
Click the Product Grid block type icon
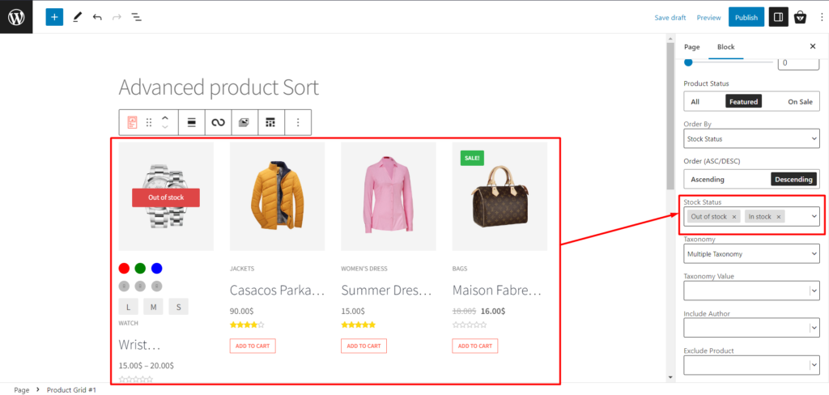[x=132, y=122]
